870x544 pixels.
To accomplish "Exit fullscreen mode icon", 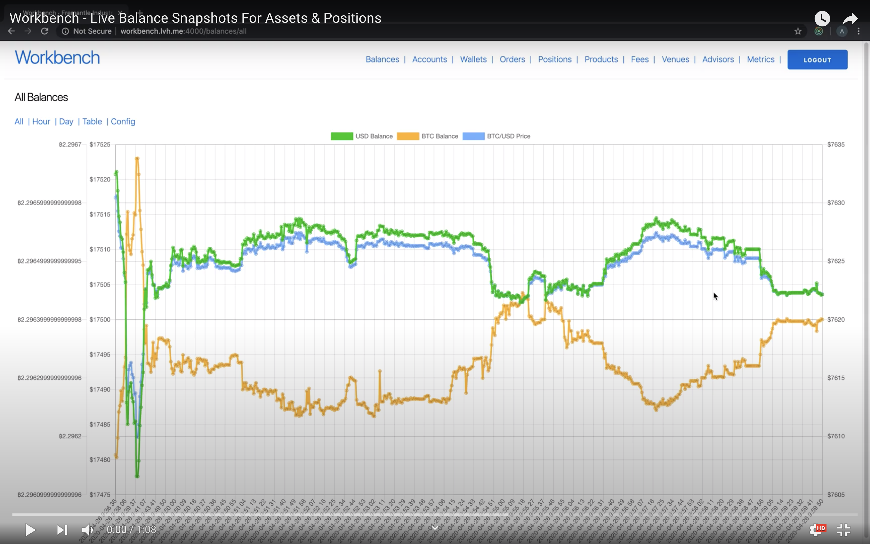I will (x=843, y=529).
